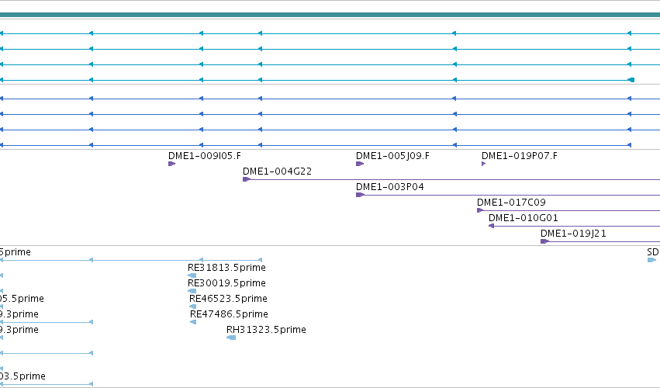Click the DME1-017C09 feature label
Screen dimensions: 660x388
(511, 203)
